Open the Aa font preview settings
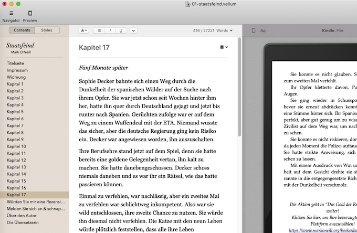The width and height of the screenshot is (357, 233). click(x=262, y=30)
